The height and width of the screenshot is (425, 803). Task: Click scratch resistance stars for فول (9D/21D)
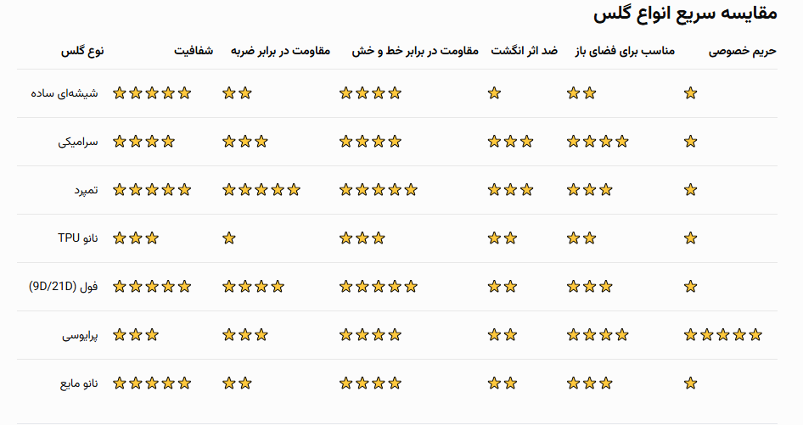379,287
